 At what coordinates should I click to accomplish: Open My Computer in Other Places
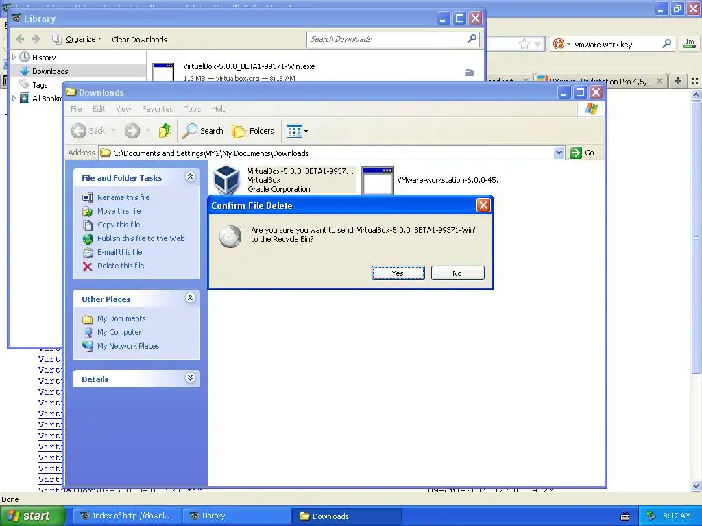119,332
